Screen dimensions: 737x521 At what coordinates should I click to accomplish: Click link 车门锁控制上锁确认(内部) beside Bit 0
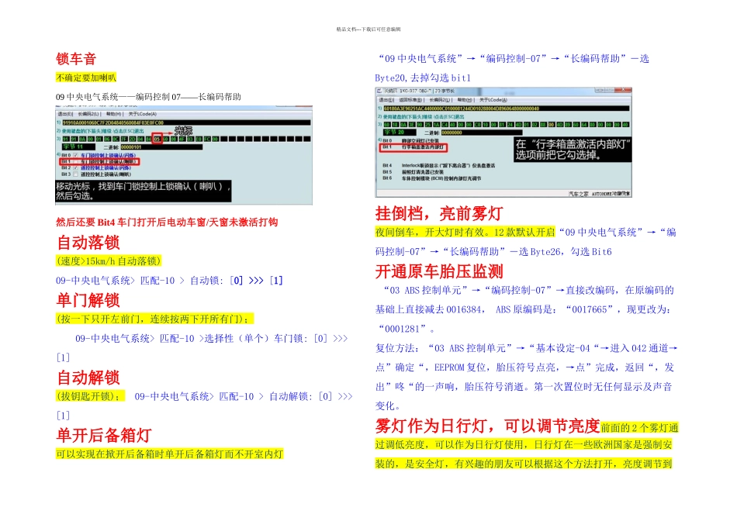108,155
